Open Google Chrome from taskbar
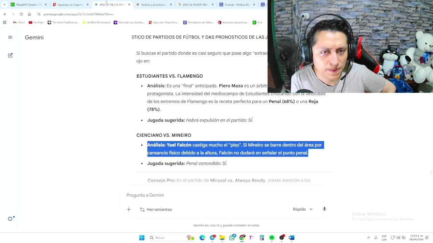 [242, 238]
